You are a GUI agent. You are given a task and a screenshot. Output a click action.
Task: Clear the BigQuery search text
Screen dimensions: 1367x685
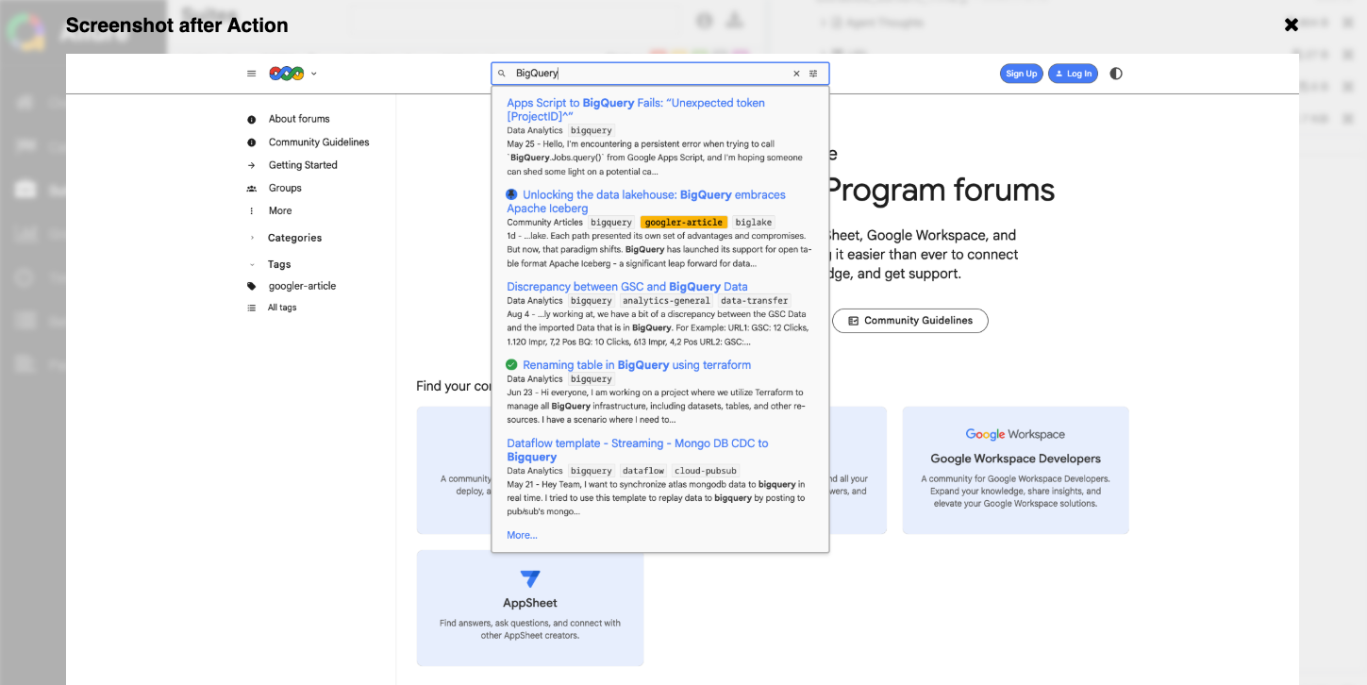point(796,74)
